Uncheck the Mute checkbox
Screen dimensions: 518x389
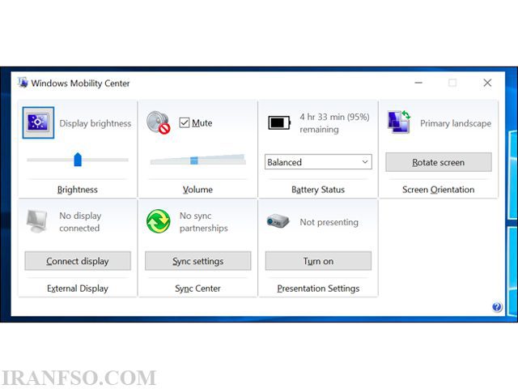(184, 122)
